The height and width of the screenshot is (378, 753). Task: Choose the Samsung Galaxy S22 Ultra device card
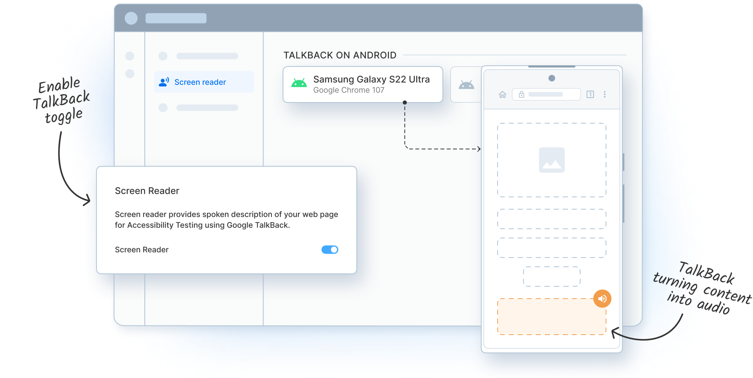click(x=362, y=84)
